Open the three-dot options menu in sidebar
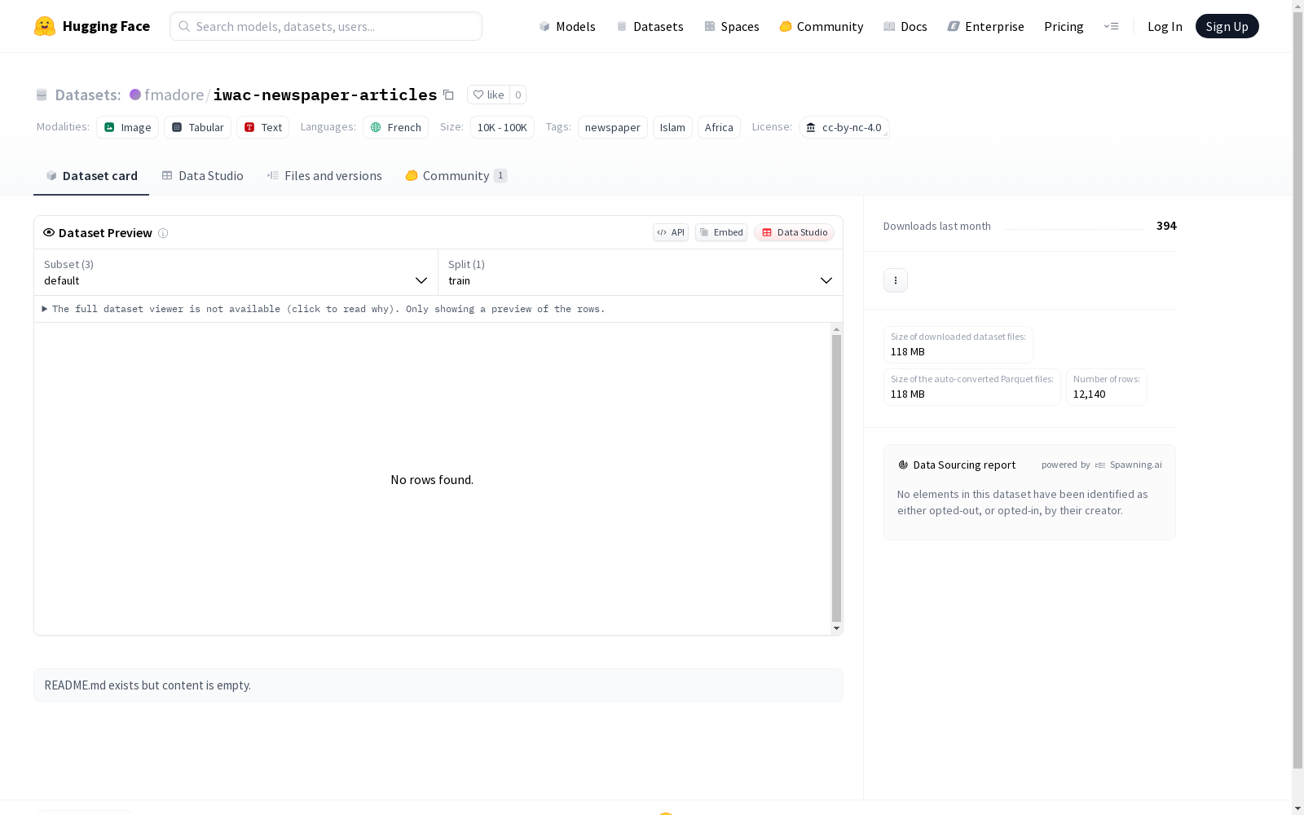The height and width of the screenshot is (815, 1304). 896,280
